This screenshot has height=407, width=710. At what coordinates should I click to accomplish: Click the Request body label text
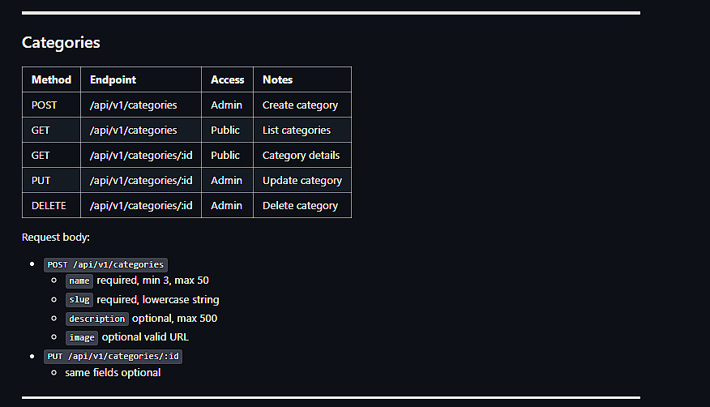click(55, 238)
